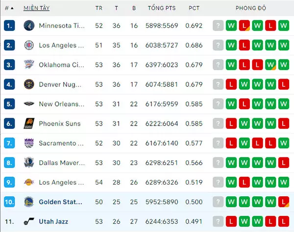
Task: Click the Utah Jazz logo
Action: coord(29,221)
